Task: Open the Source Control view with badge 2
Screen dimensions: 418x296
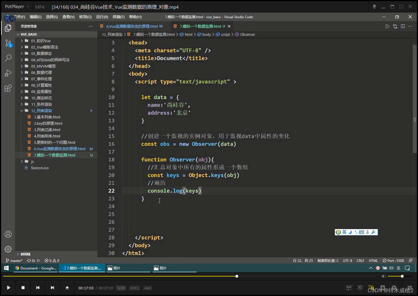Action: [8, 44]
